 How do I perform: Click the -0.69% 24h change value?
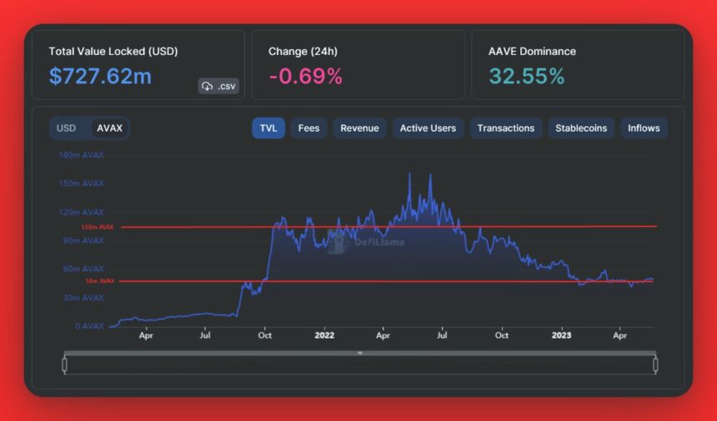click(305, 77)
